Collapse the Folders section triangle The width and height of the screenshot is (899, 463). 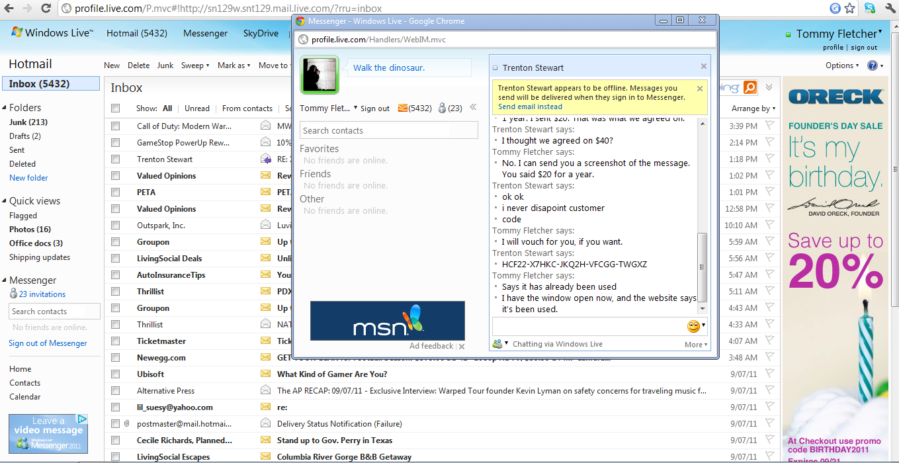[5, 108]
